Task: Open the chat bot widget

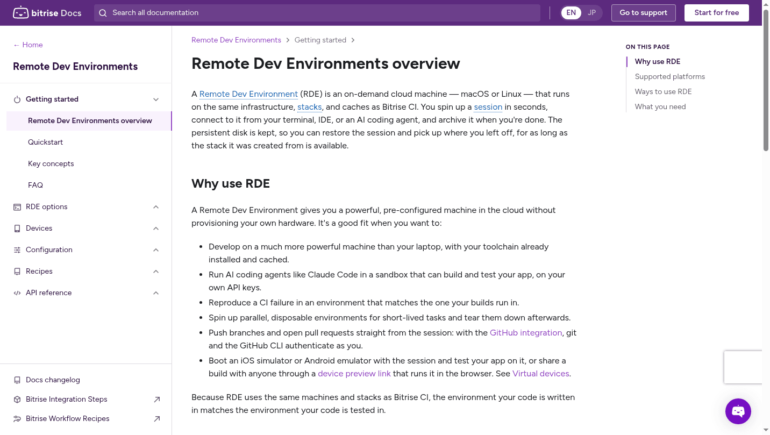Action: tap(738, 411)
